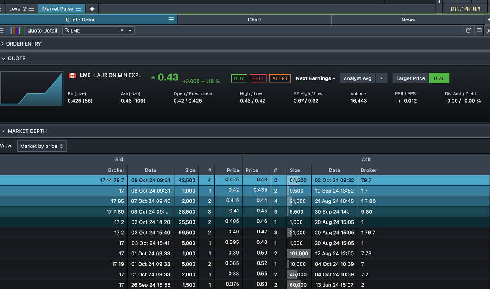Click the bid size 66,500 cell

[x=186, y=232]
